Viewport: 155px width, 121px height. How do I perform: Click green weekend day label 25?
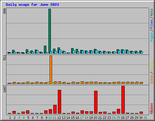(118, 118)
